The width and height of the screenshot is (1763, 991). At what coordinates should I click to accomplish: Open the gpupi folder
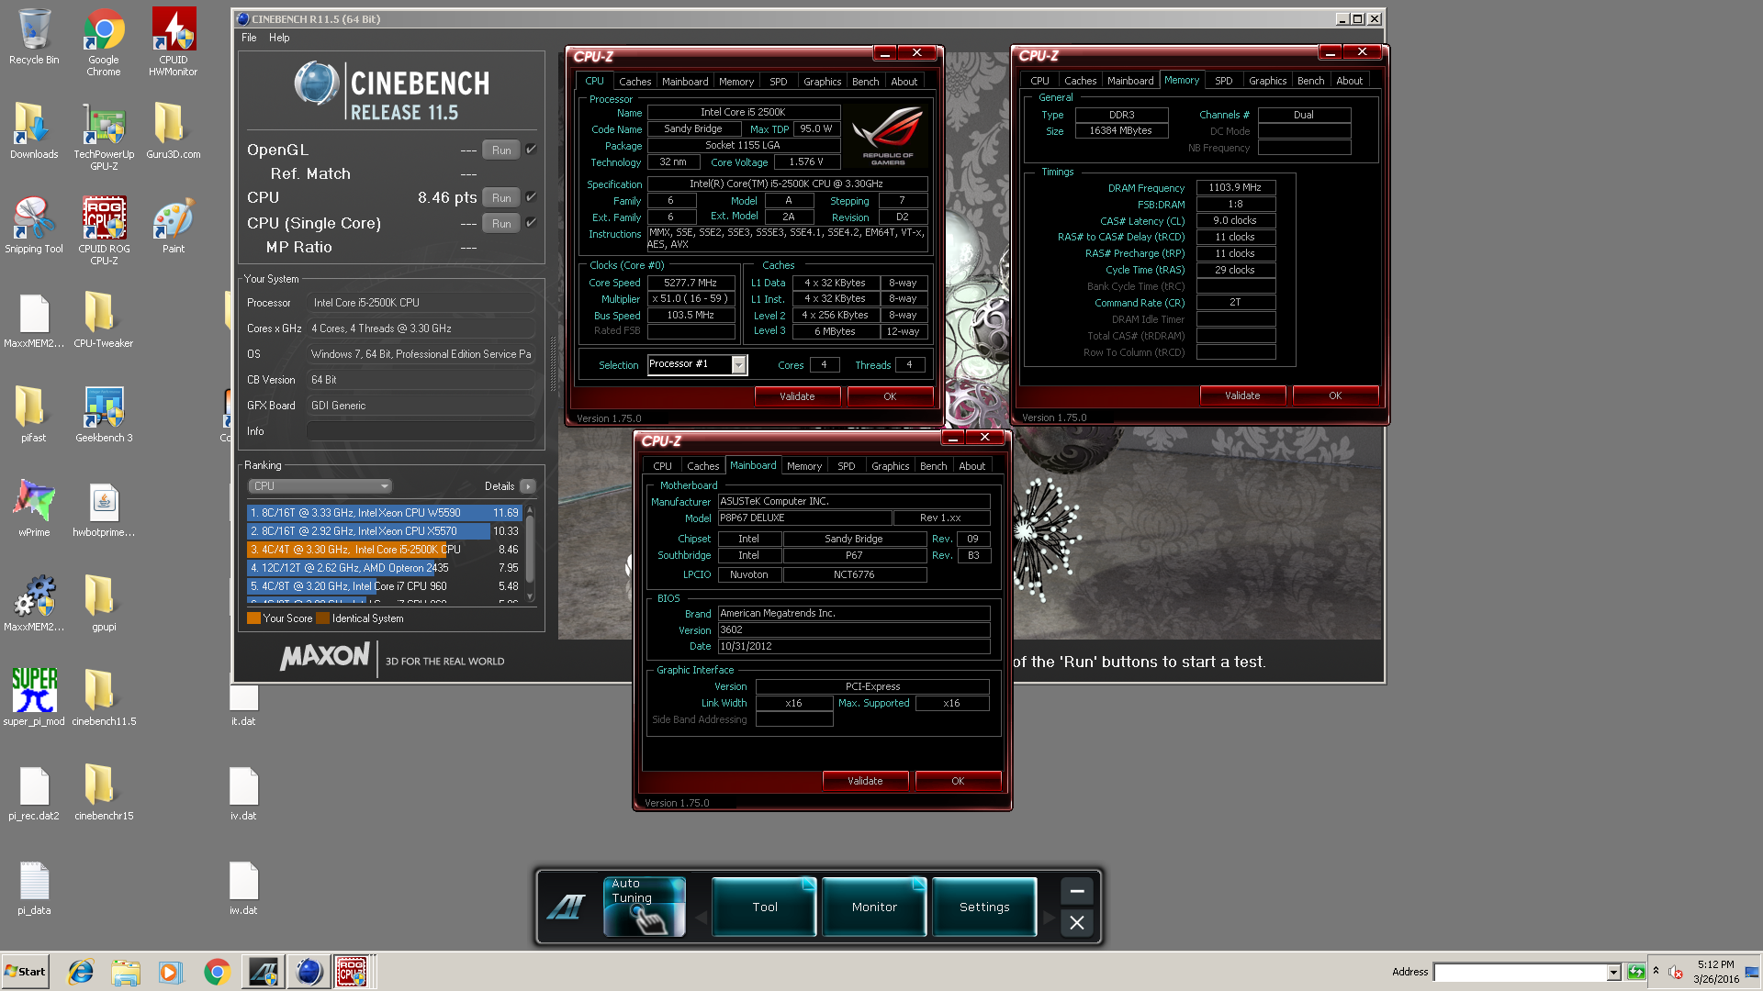[104, 604]
